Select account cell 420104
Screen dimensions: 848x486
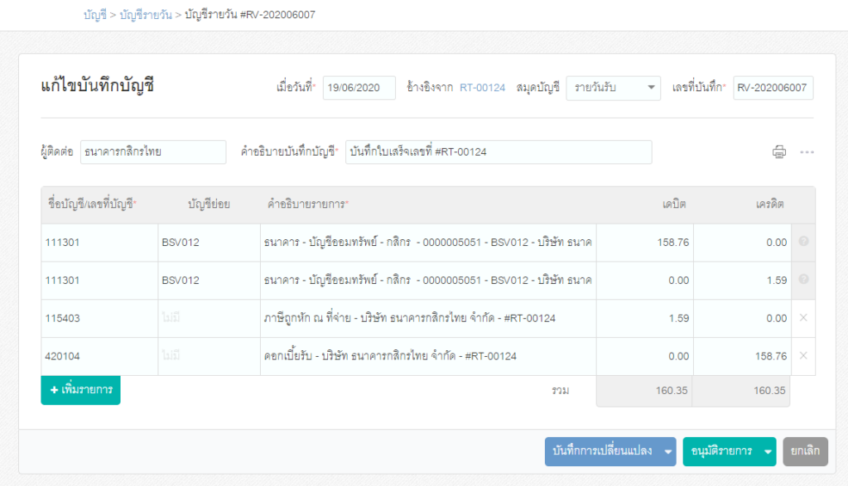point(99,356)
